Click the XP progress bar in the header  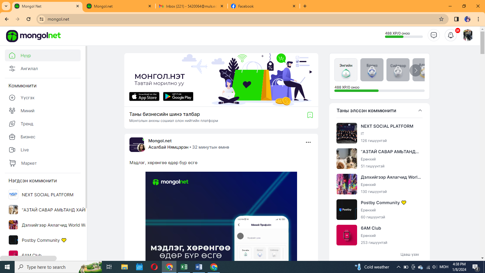[x=403, y=37]
